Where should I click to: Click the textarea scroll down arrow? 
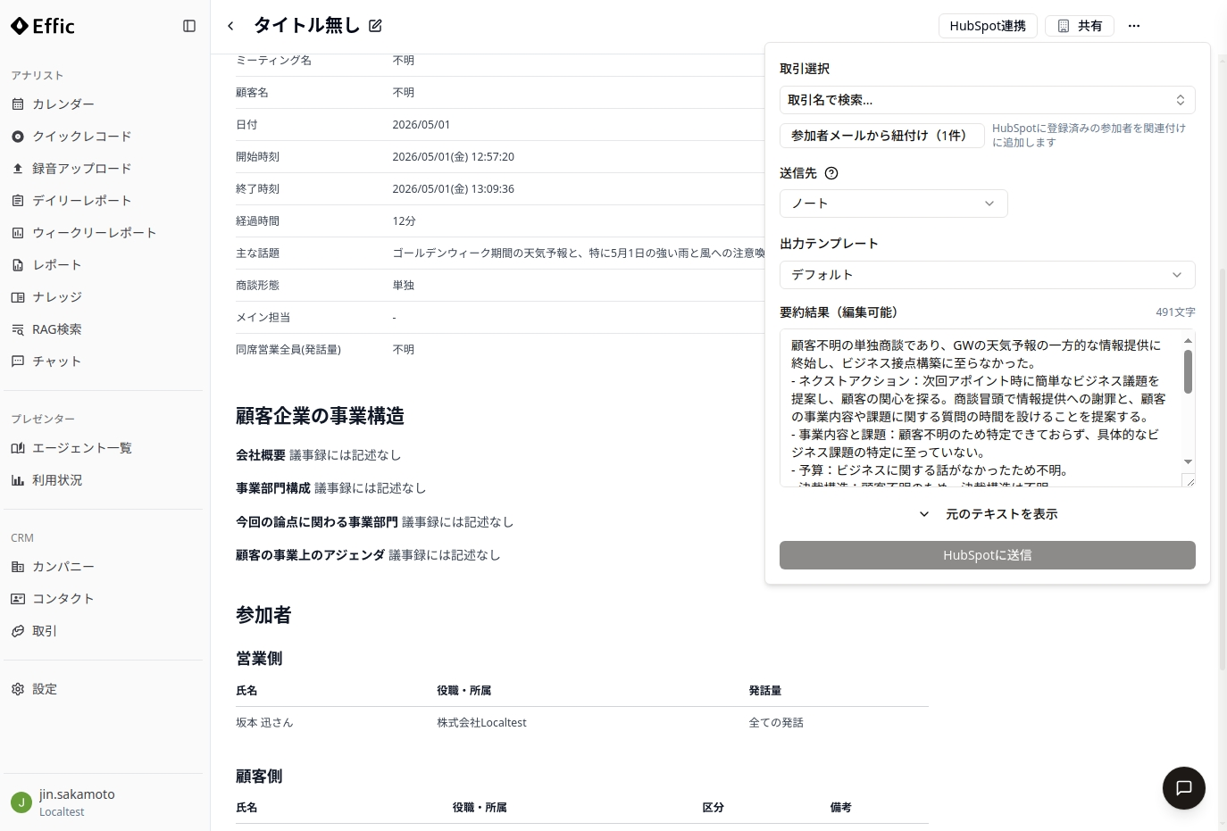click(x=1188, y=461)
